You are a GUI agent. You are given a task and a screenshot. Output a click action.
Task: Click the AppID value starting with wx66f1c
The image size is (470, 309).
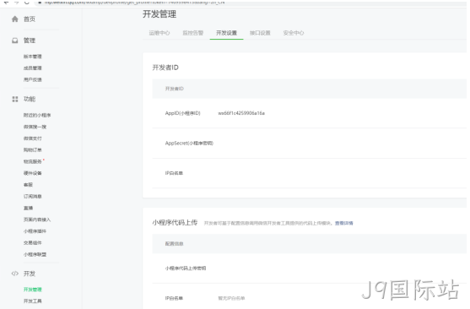[x=241, y=113]
